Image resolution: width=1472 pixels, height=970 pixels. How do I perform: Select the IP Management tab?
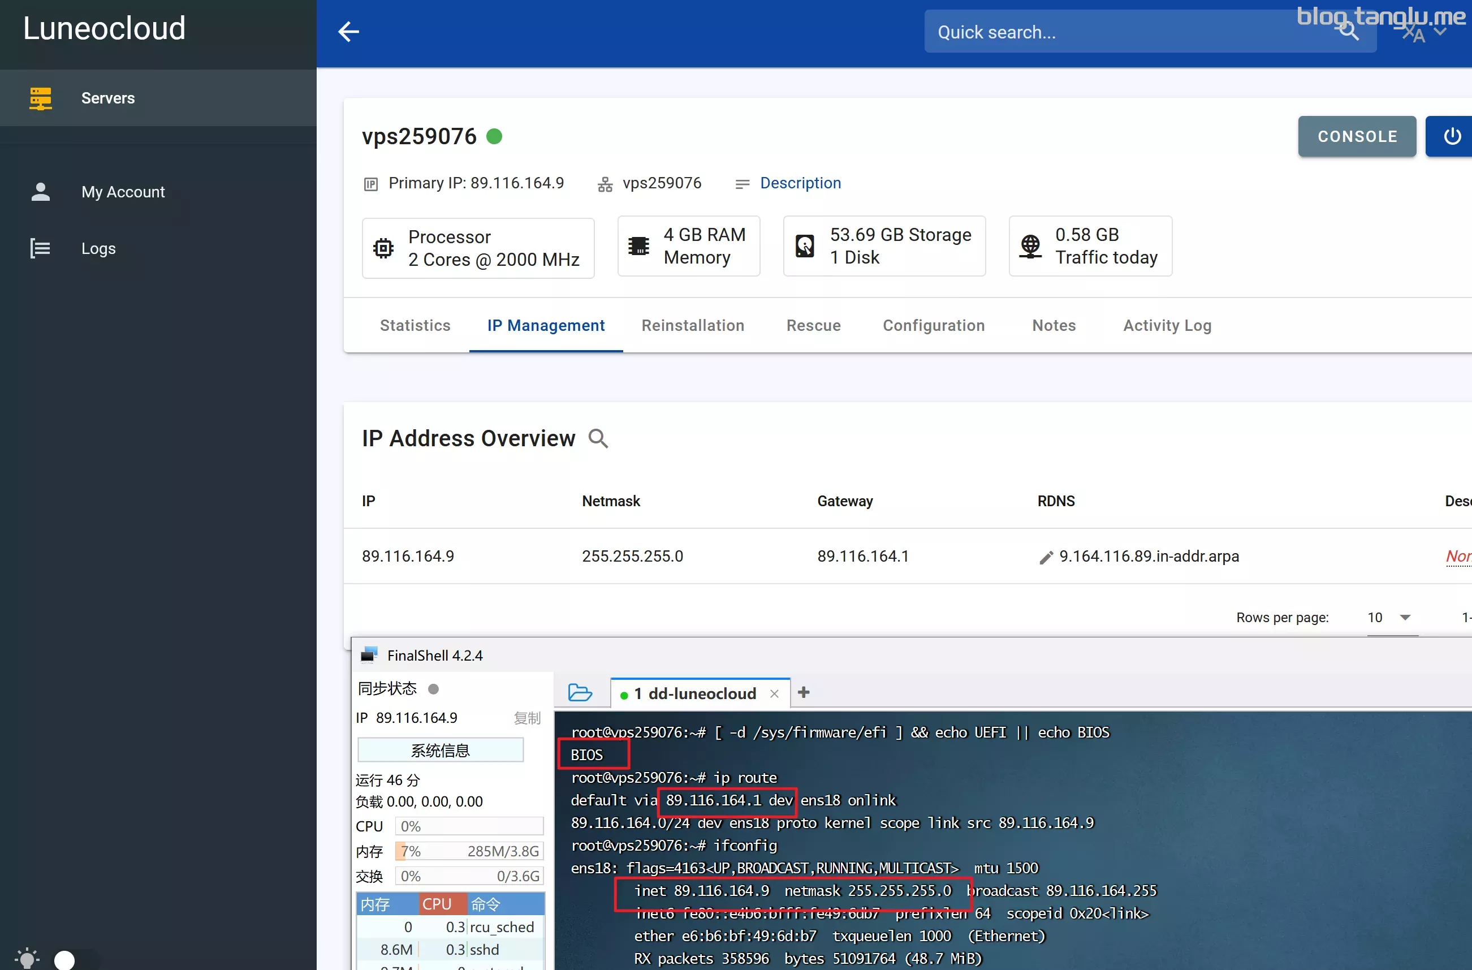tap(546, 325)
